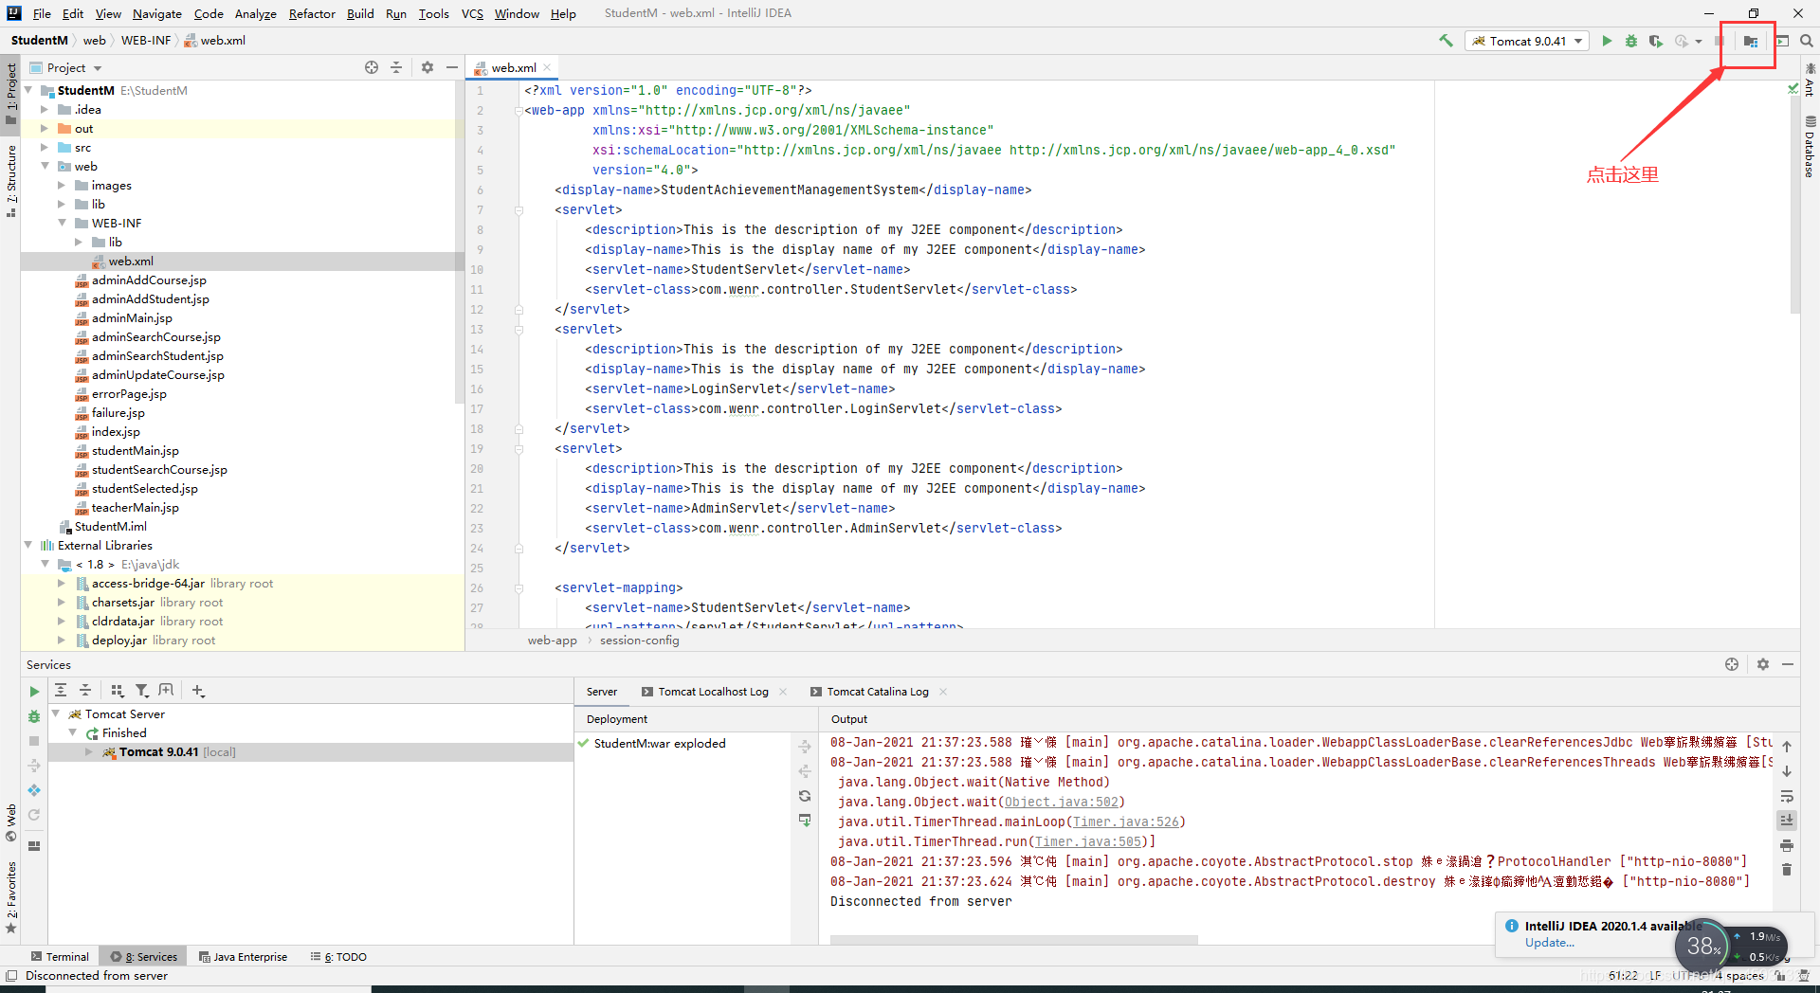Open the Object.java:502 stack trace link
This screenshot has width=1820, height=993.
[1062, 802]
